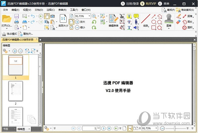Click the status bar zoom slider handle
This screenshot has height=133, width=198.
click(175, 128)
